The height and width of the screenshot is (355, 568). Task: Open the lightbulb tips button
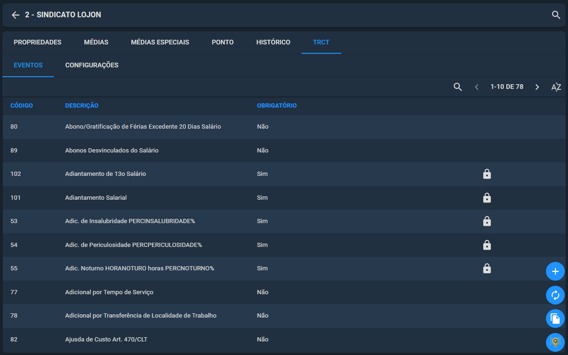555,342
